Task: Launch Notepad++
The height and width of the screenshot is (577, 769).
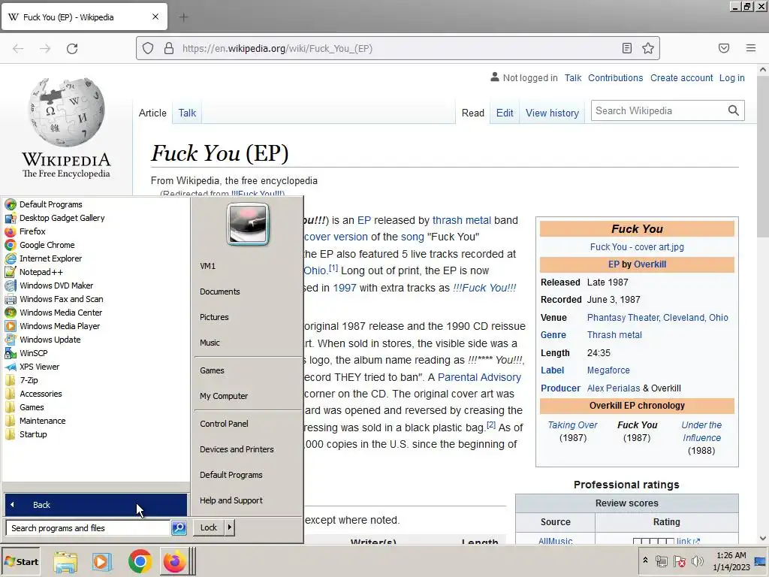Action: (x=34, y=272)
